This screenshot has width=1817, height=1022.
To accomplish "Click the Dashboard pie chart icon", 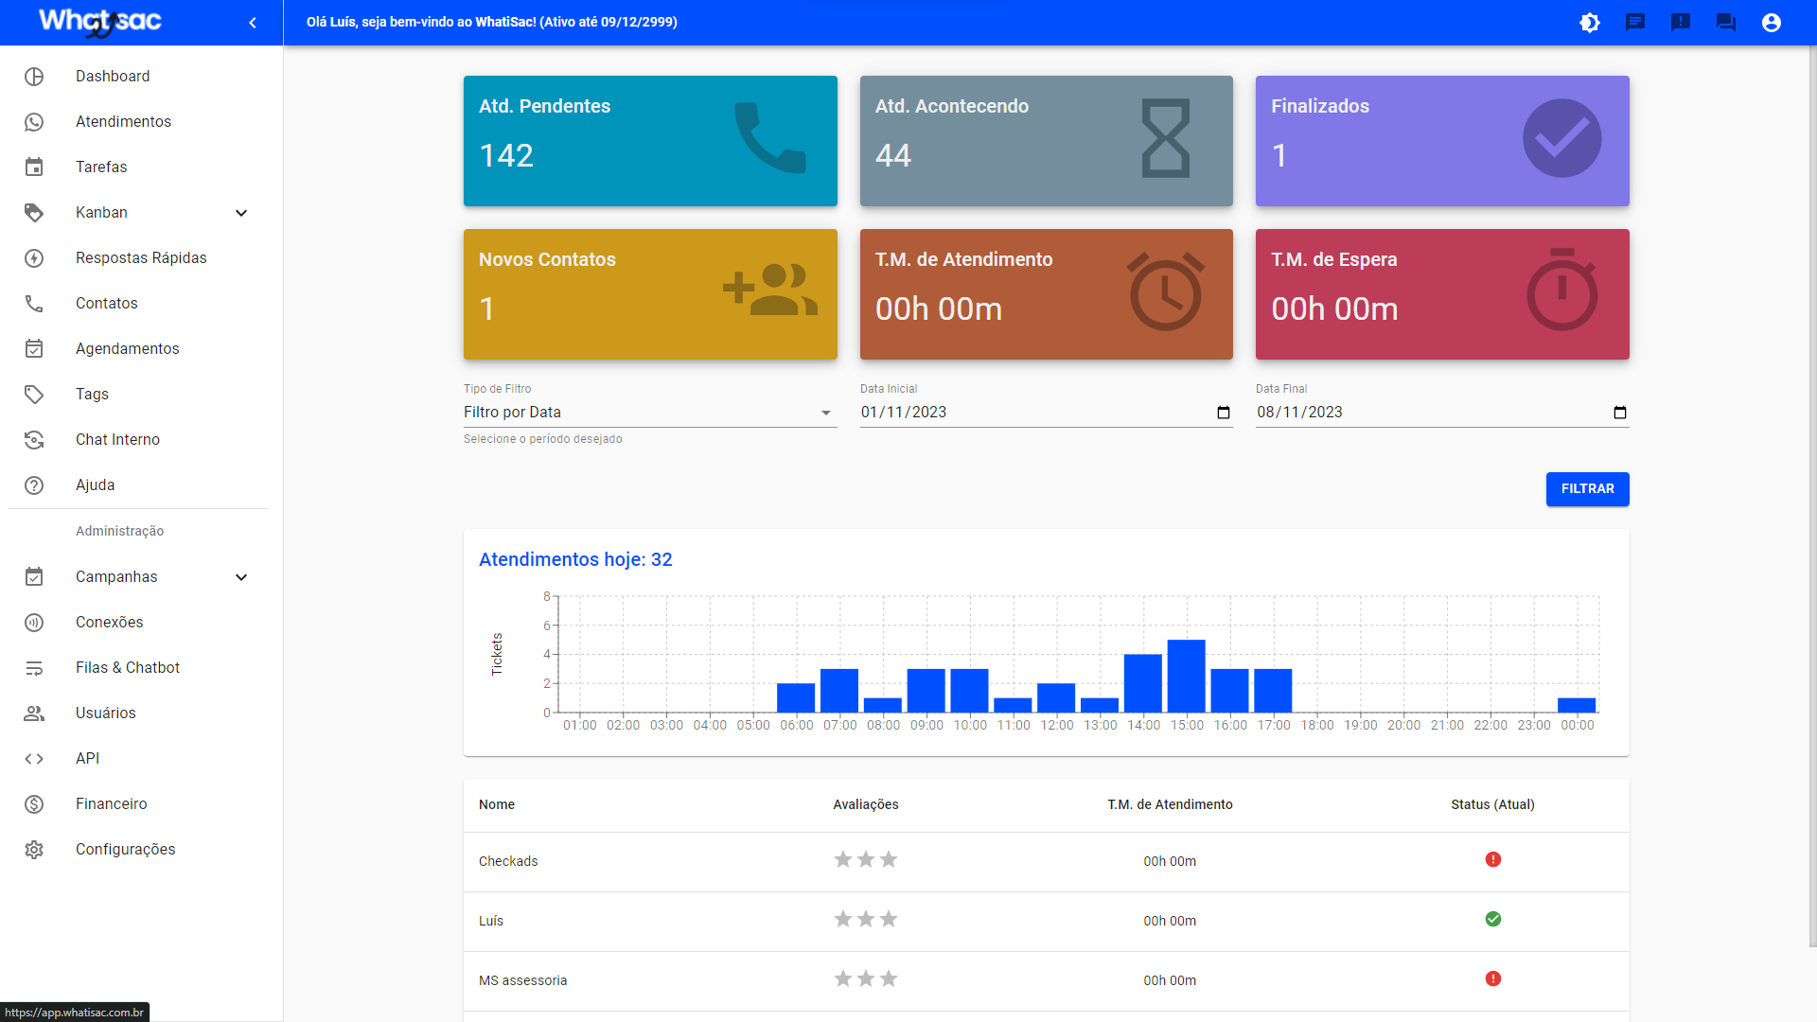I will coord(34,77).
